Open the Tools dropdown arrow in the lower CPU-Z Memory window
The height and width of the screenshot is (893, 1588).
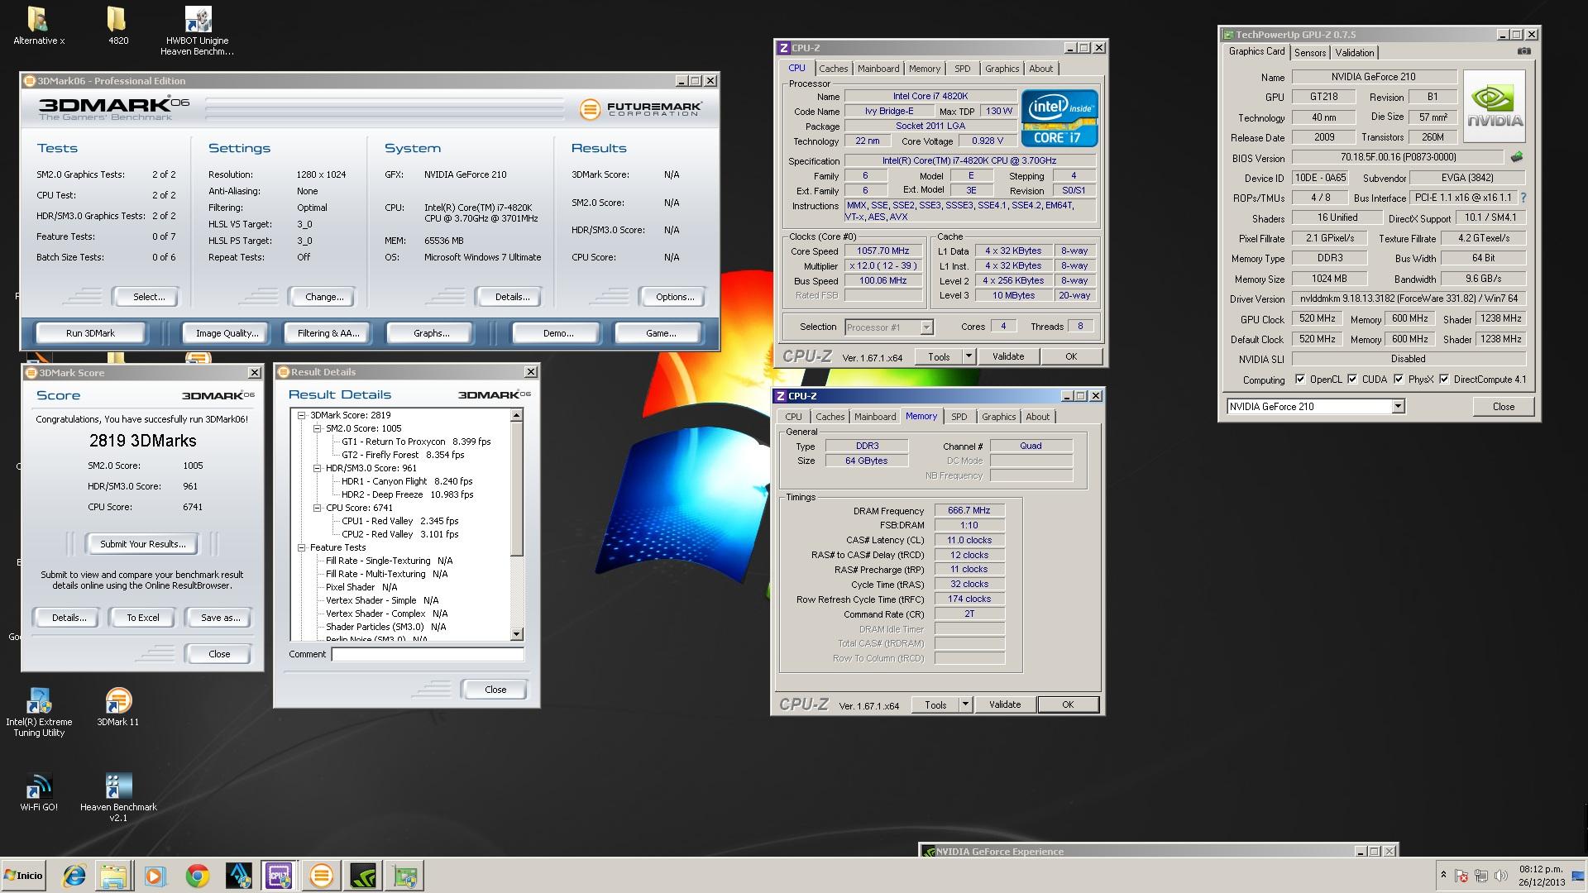click(964, 704)
